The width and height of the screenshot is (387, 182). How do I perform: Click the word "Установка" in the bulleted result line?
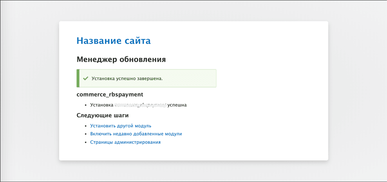tap(101, 105)
